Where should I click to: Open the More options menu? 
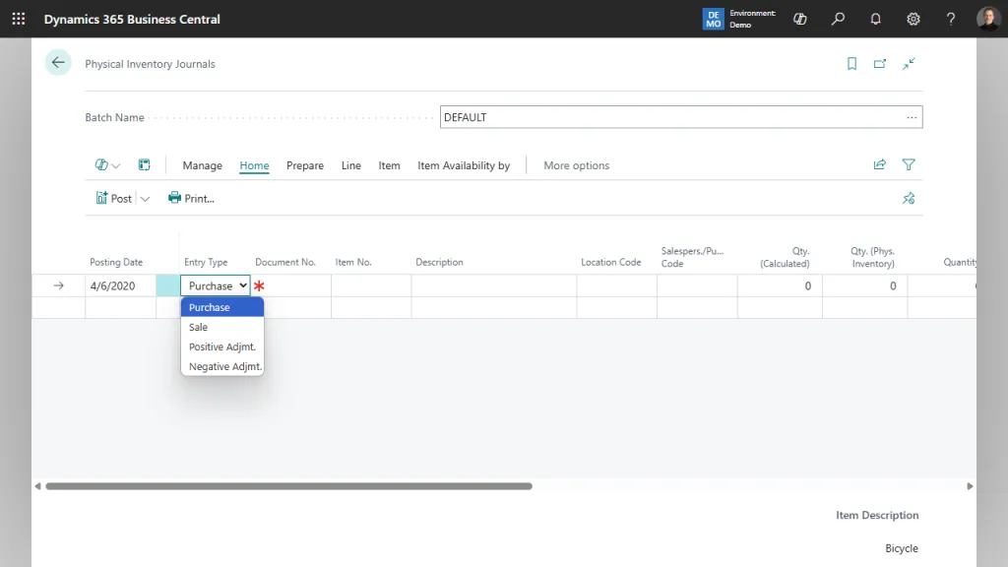click(576, 165)
